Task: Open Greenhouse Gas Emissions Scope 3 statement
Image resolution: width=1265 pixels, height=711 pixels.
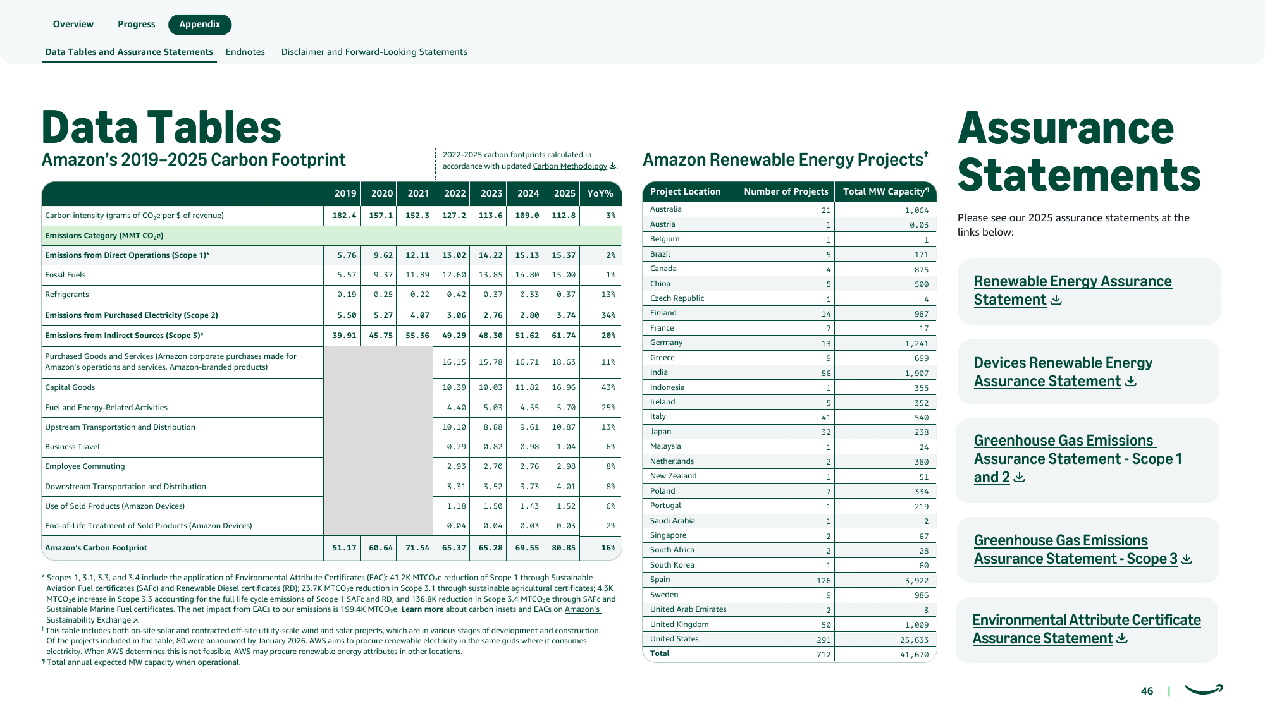Action: [x=1075, y=550]
